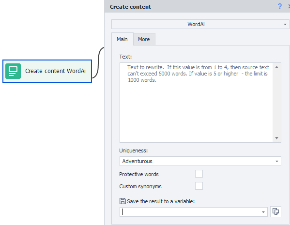Click the text area scroll down arrow
290x225 pixels.
click(x=276, y=138)
